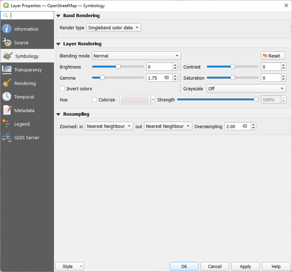The width and height of the screenshot is (292, 272).
Task: Open the Zoomed out resampling dropdown
Action: (x=168, y=126)
